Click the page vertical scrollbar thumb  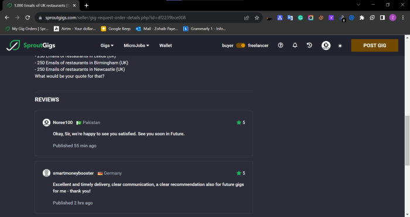(407, 140)
